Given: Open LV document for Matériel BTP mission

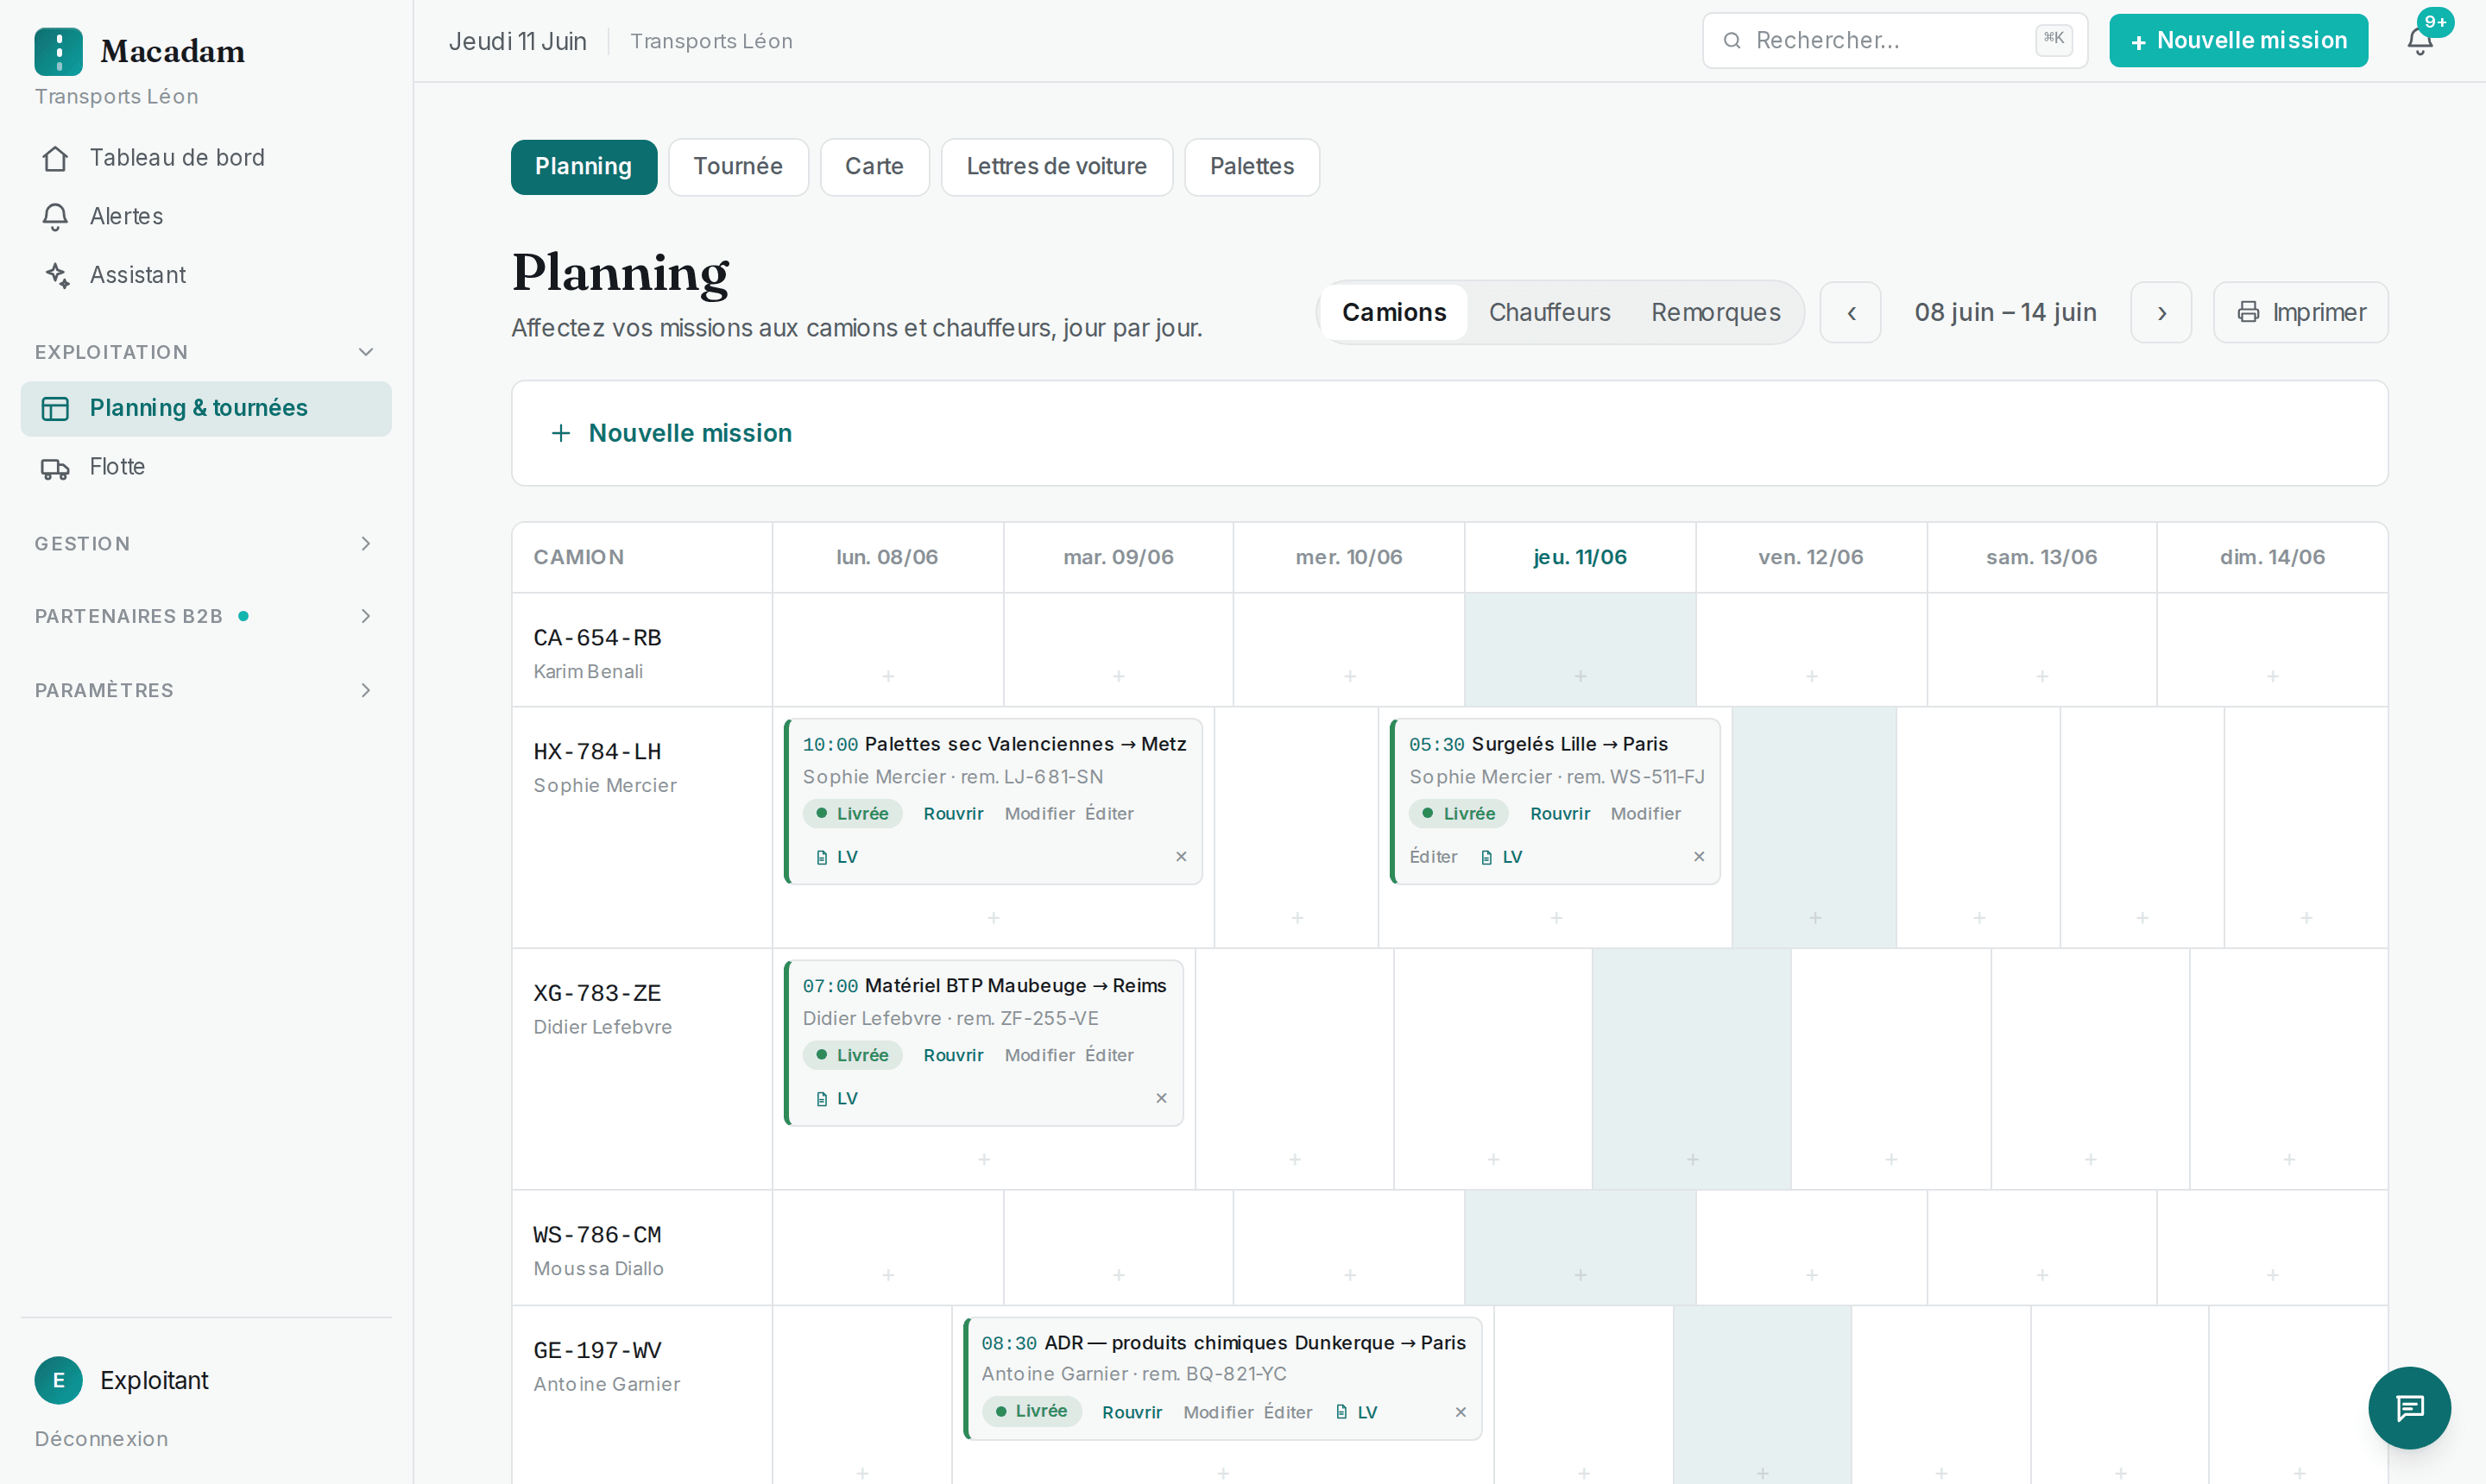Looking at the screenshot, I should point(837,1098).
